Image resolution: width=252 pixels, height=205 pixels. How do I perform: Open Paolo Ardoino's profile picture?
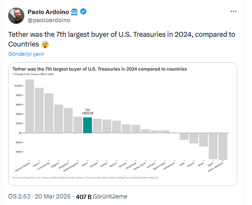(16, 16)
